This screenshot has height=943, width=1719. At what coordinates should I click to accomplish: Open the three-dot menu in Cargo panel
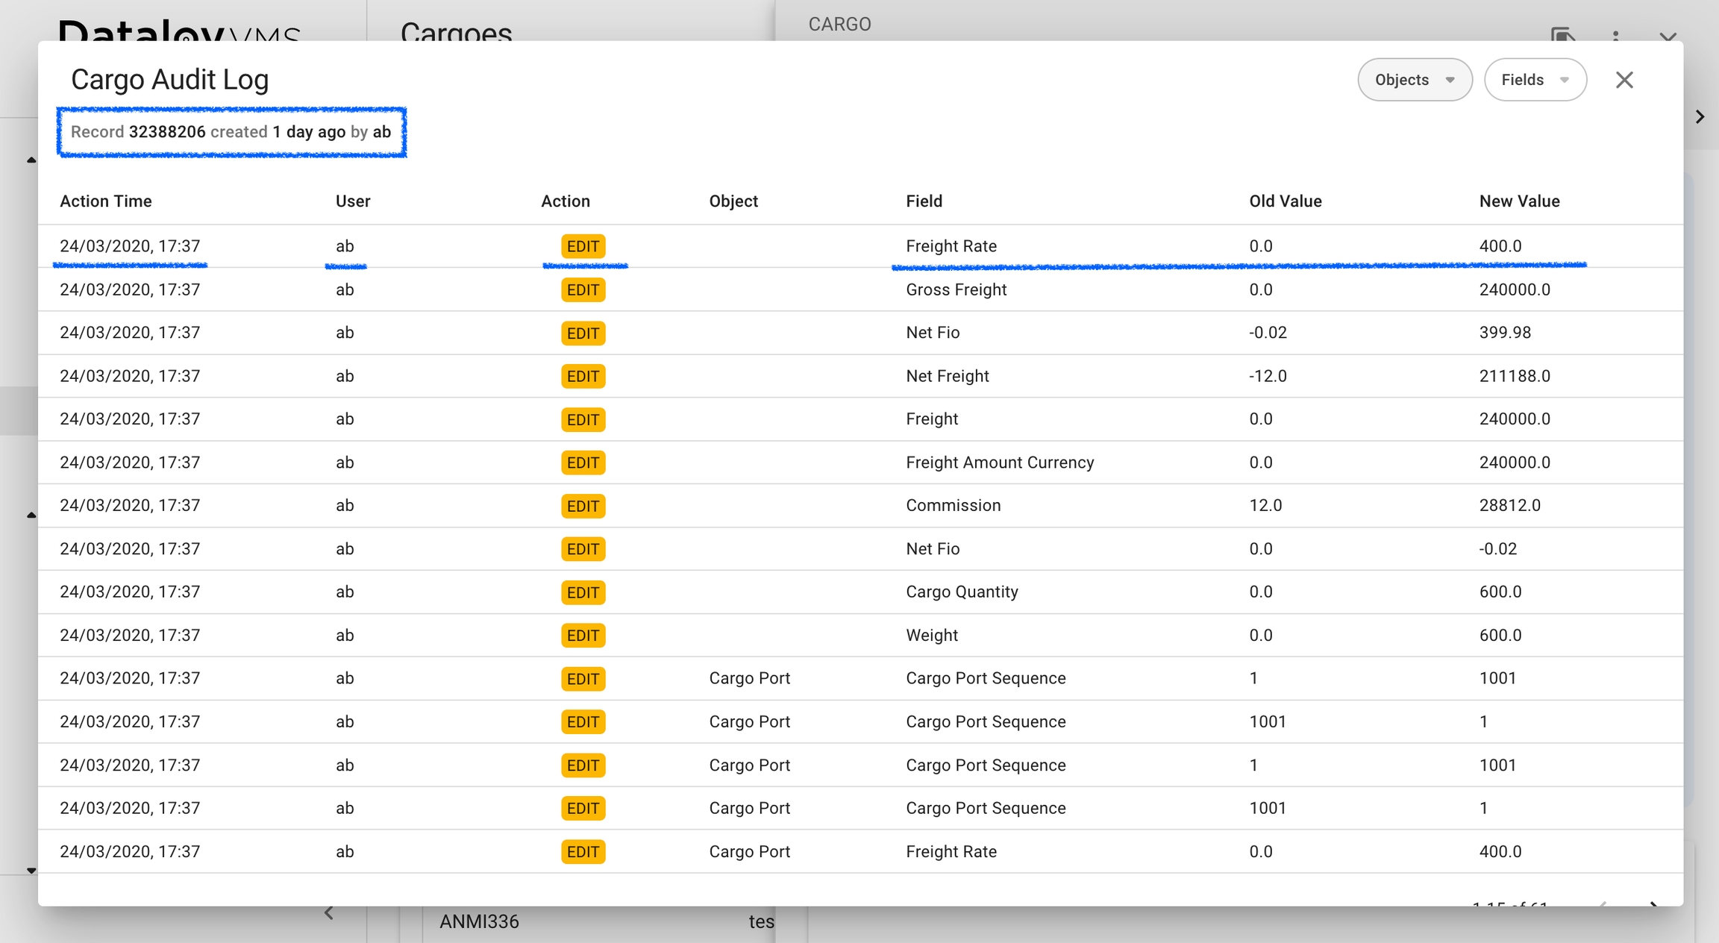click(x=1615, y=35)
